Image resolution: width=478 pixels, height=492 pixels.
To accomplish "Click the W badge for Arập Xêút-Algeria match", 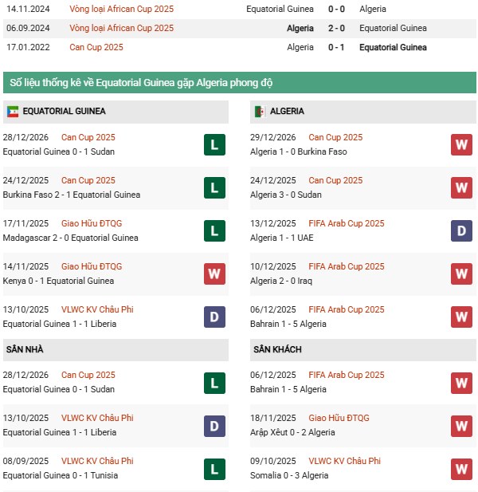I will 461,425.
